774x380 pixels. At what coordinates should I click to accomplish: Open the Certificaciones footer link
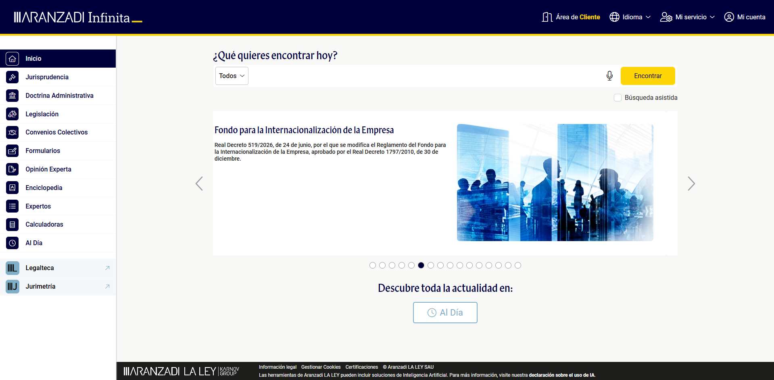tap(362, 367)
